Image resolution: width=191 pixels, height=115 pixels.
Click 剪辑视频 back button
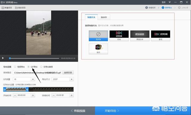tap(78, 111)
